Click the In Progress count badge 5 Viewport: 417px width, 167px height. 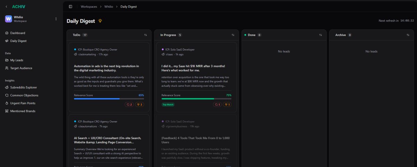point(180,35)
